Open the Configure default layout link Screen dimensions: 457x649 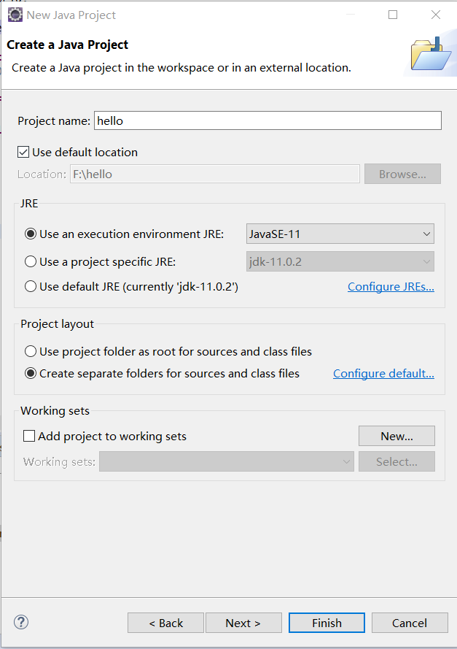tap(383, 374)
